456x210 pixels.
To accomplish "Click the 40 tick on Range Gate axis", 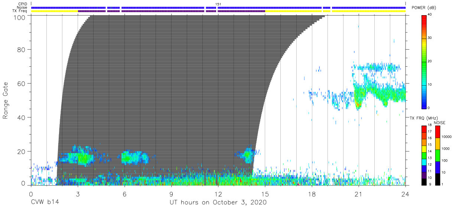I will (22, 117).
